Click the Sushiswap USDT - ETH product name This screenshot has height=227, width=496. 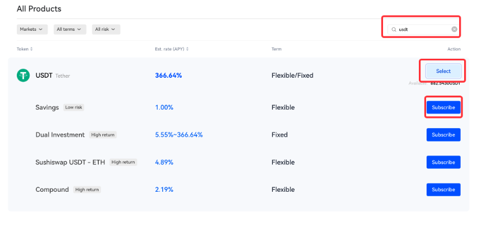pos(70,162)
